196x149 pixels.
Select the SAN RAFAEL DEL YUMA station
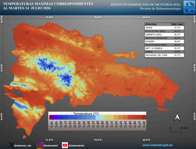pos(156,55)
